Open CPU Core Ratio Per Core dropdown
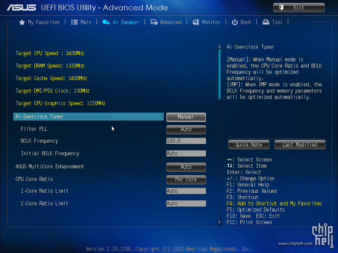Screen dimensions: 338x253 [x=186, y=180]
